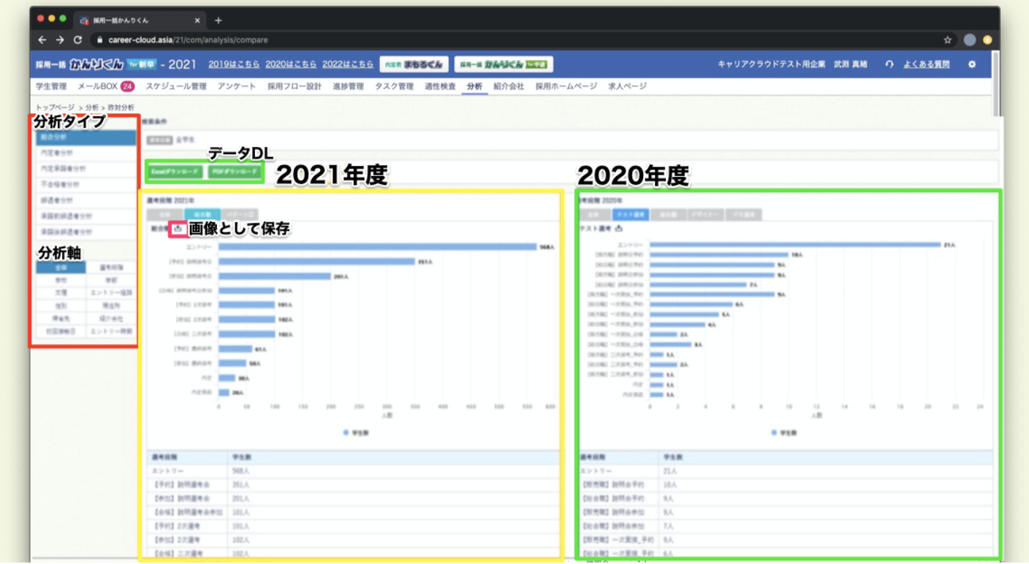Open メールBOX in the navigation bar

click(x=97, y=86)
